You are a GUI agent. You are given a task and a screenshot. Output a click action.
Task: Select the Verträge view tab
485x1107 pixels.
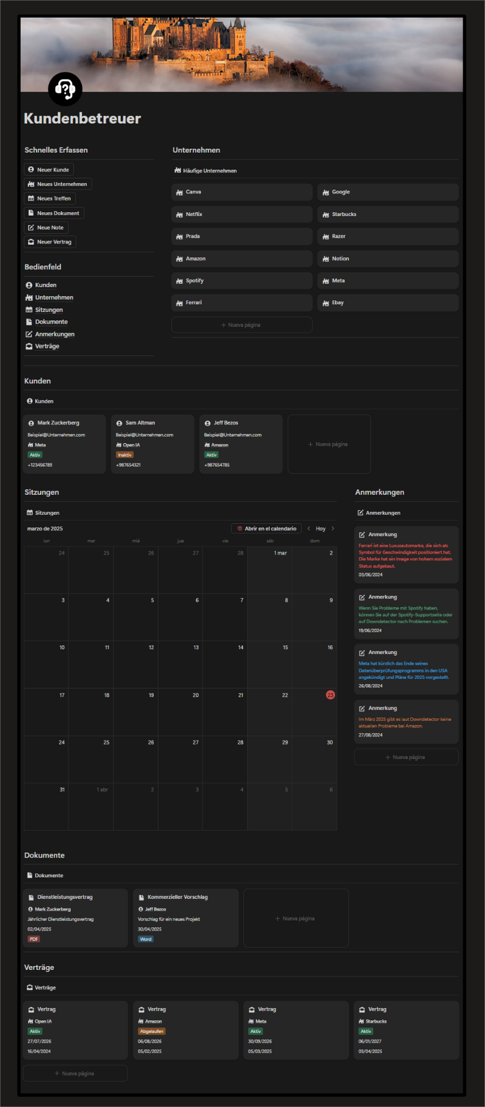41,988
